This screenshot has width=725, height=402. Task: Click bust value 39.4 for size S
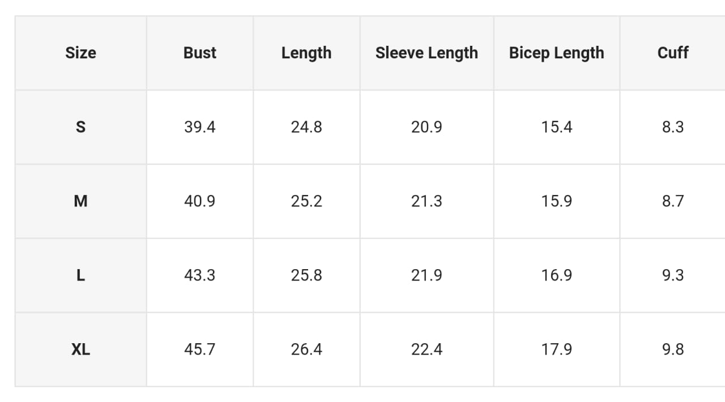200,127
